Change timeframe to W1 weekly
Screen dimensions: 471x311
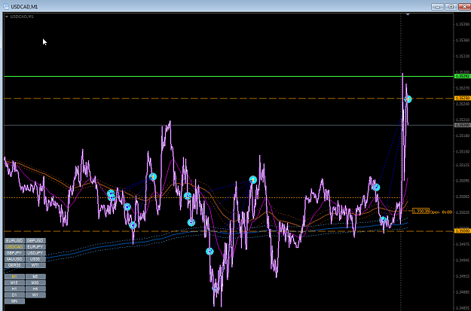(35, 295)
